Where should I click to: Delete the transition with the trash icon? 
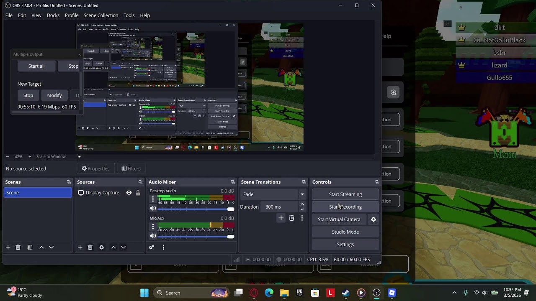[291, 218]
